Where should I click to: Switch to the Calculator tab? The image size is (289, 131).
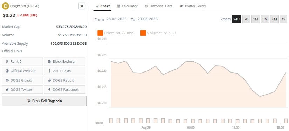tap(127, 6)
